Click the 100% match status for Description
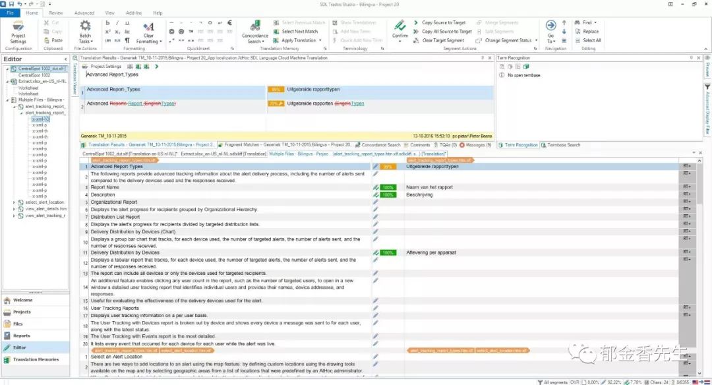The width and height of the screenshot is (712, 385). pyautogui.click(x=388, y=194)
